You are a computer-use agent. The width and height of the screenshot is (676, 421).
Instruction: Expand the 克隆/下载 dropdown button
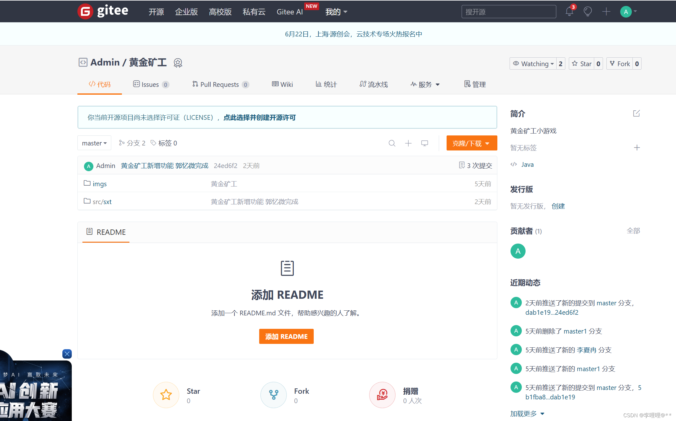(x=471, y=143)
